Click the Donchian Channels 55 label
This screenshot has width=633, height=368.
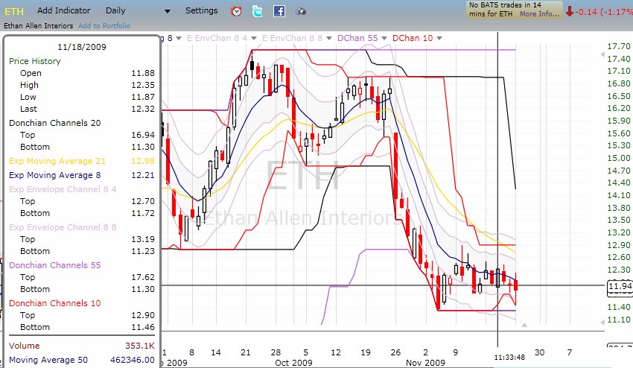pos(55,265)
